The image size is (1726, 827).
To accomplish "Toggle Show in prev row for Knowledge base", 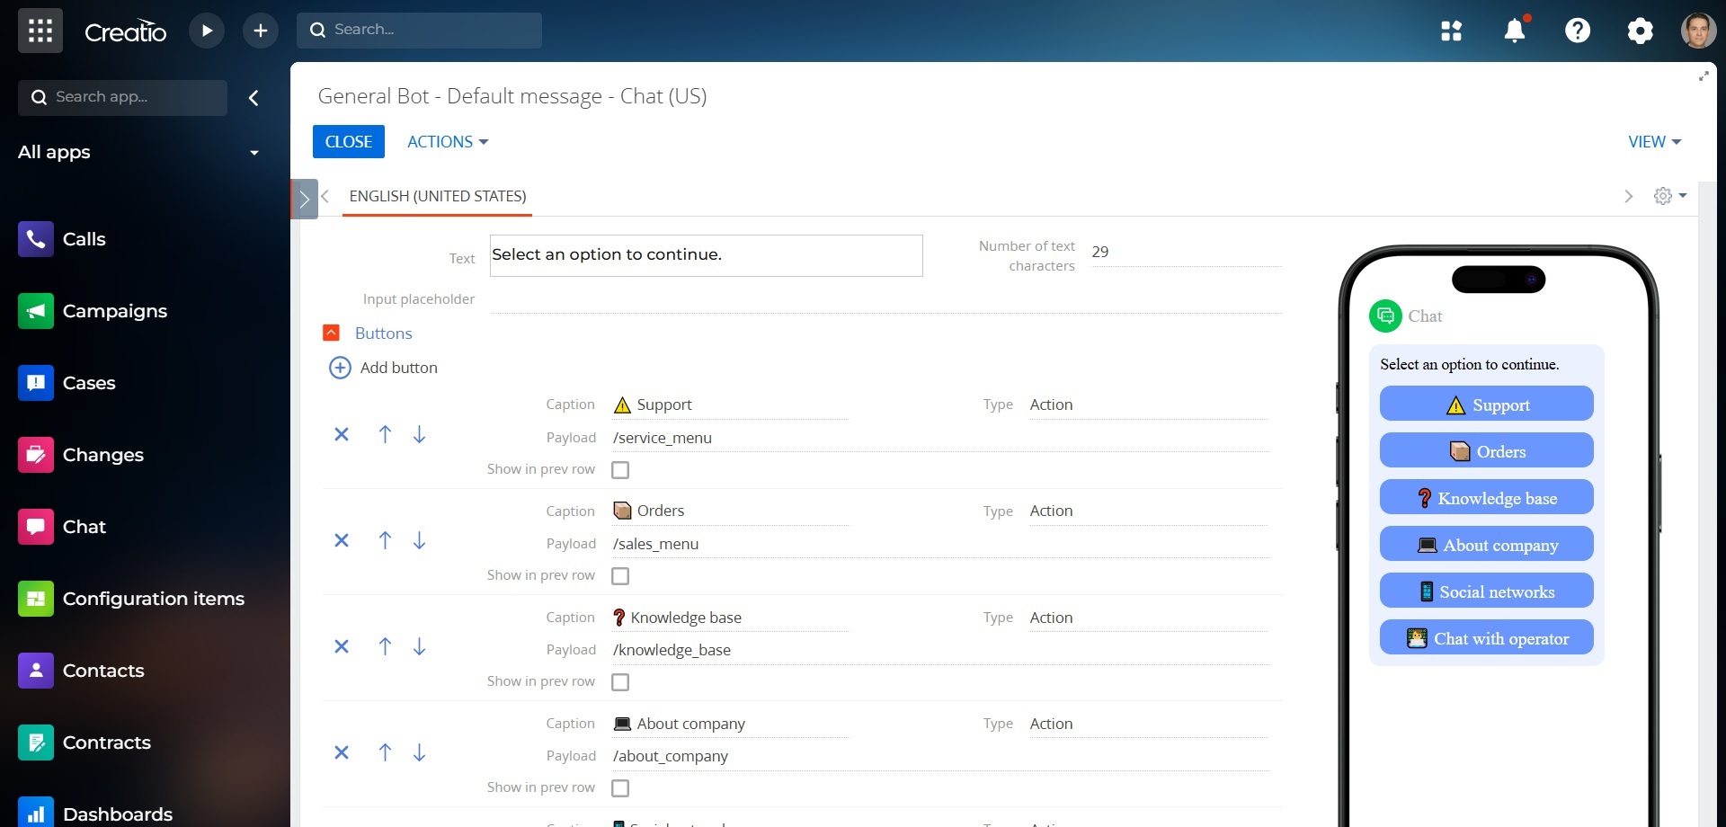I will click(x=620, y=682).
